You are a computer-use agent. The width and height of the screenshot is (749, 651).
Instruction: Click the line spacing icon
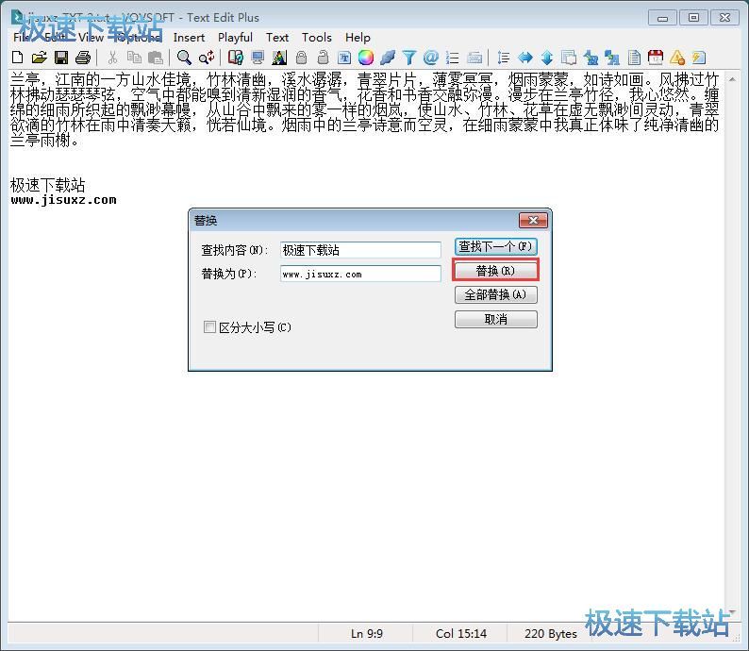point(503,58)
